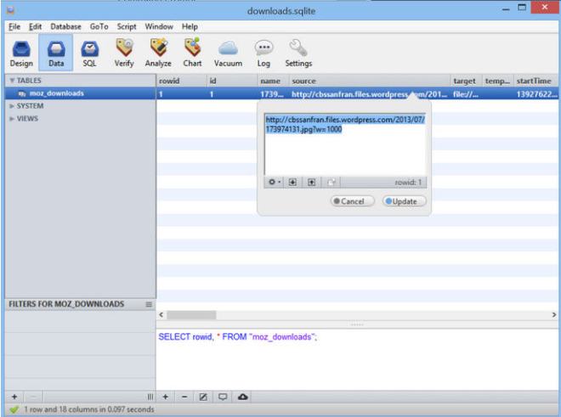Image resolution: width=561 pixels, height=417 pixels.
Task: Click the edit row pencil icon
Action: 203,397
